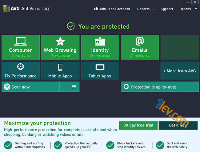Click checkmark icon next to Gaming and surfing
Image resolution: width=200 pixels, height=152 pixels.
coord(8,145)
